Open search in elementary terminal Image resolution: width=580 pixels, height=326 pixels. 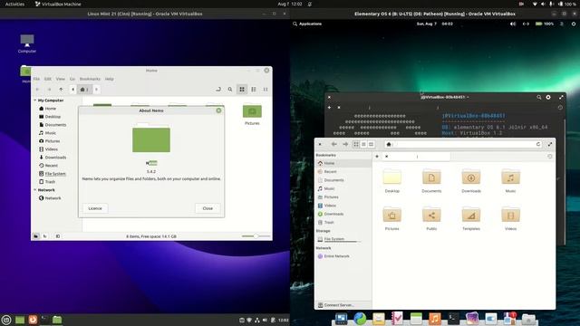pyautogui.click(x=539, y=97)
